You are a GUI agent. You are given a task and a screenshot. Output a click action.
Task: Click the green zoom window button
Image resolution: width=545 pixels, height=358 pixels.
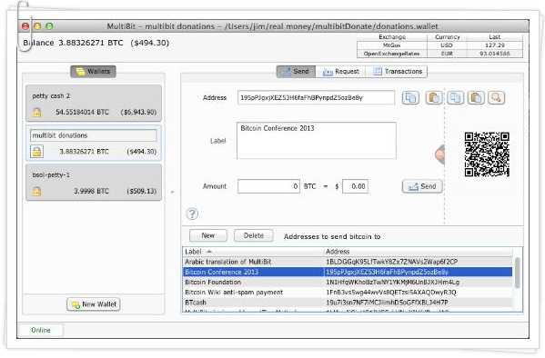pos(49,26)
